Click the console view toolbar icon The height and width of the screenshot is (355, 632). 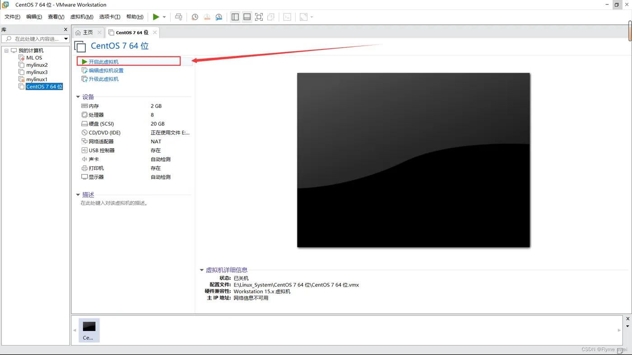pyautogui.click(x=287, y=17)
